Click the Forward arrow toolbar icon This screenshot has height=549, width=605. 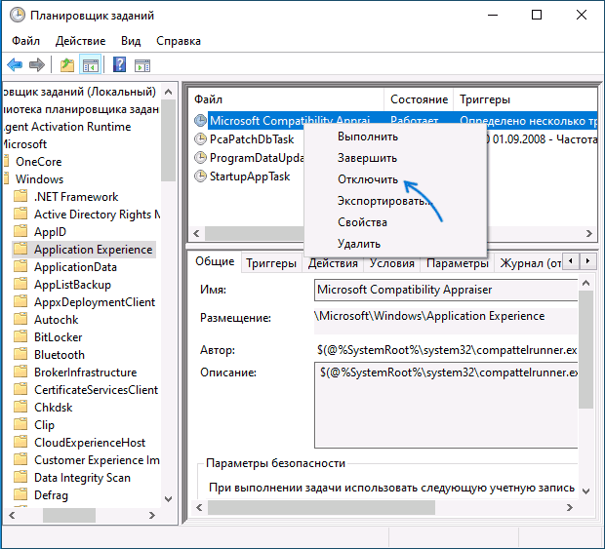pyautogui.click(x=37, y=64)
